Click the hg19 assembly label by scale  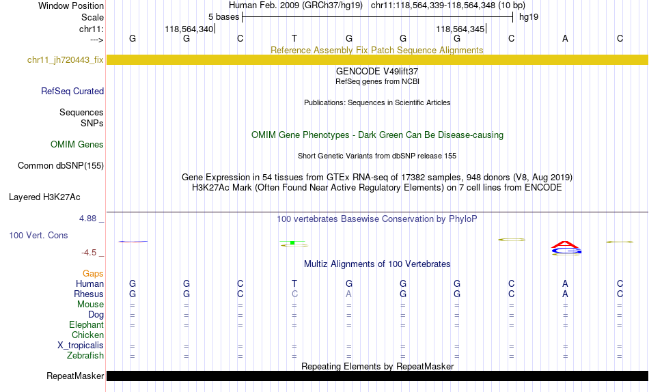click(x=529, y=17)
